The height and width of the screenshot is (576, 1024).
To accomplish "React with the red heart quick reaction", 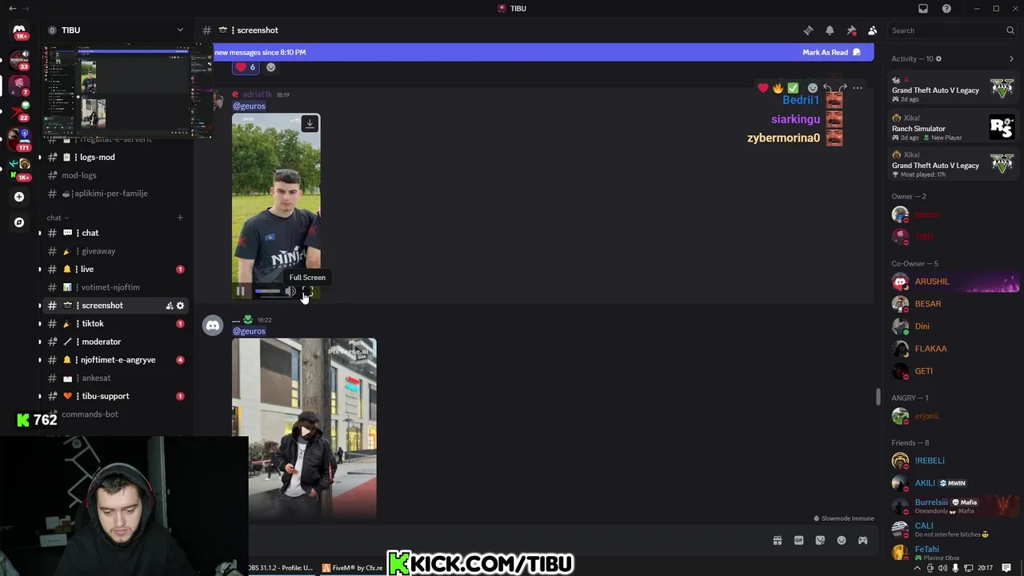I will coord(763,88).
